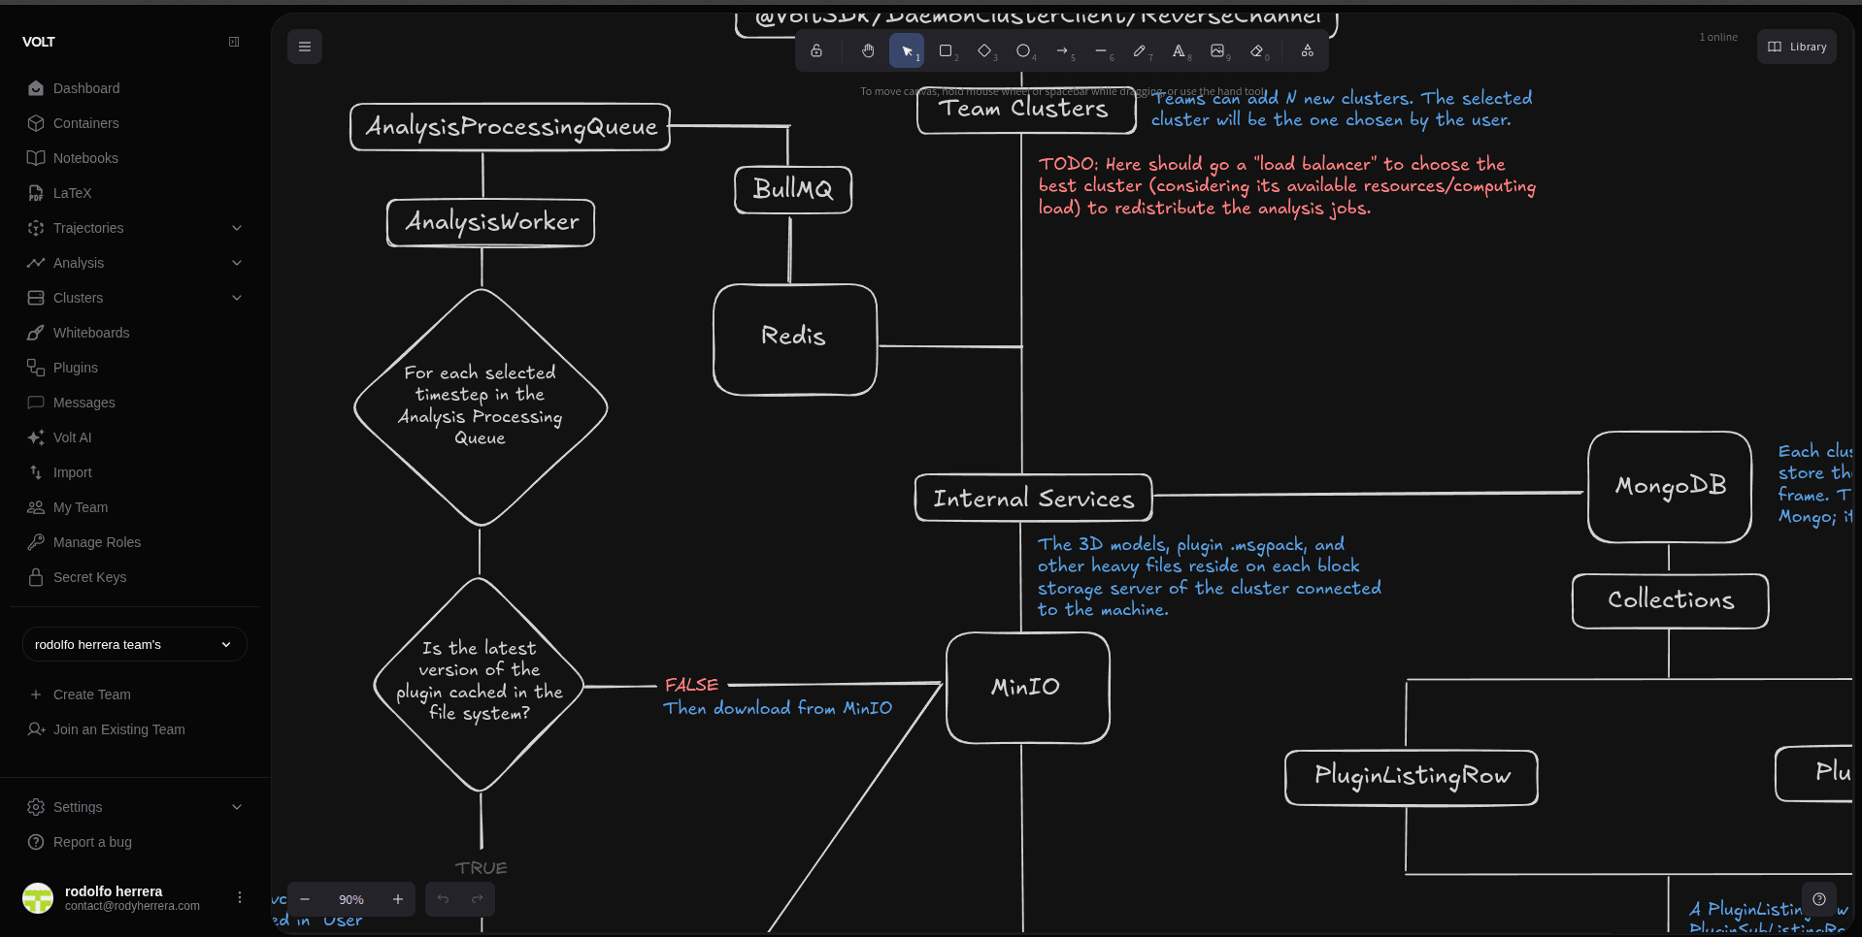Open the canvas hamburger menu
This screenshot has width=1862, height=937.
305,47
